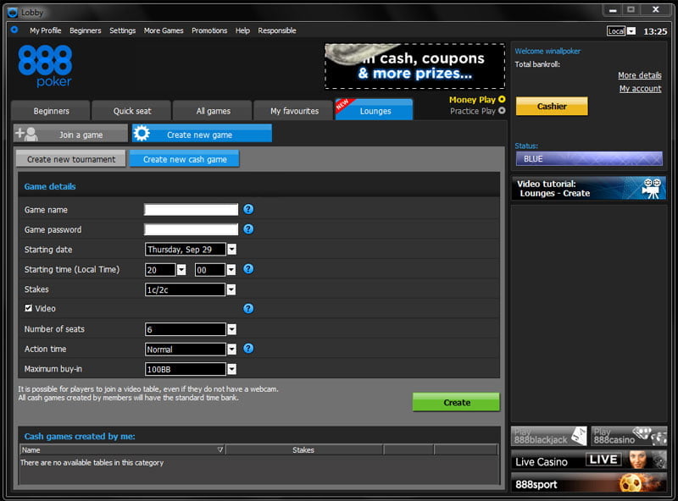Click the Total bankroll label
This screenshot has height=501, width=678.
(x=537, y=64)
